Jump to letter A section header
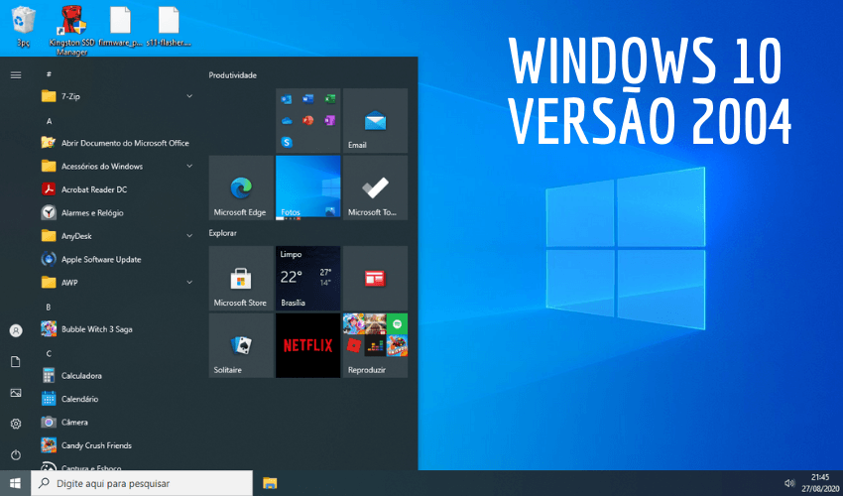Image resolution: width=843 pixels, height=496 pixels. click(49, 121)
